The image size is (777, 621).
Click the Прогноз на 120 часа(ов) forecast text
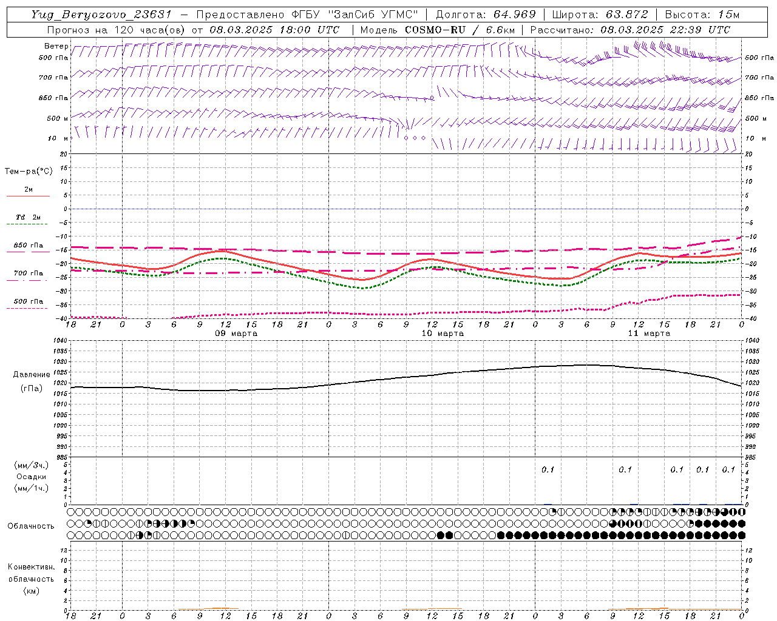point(116,30)
